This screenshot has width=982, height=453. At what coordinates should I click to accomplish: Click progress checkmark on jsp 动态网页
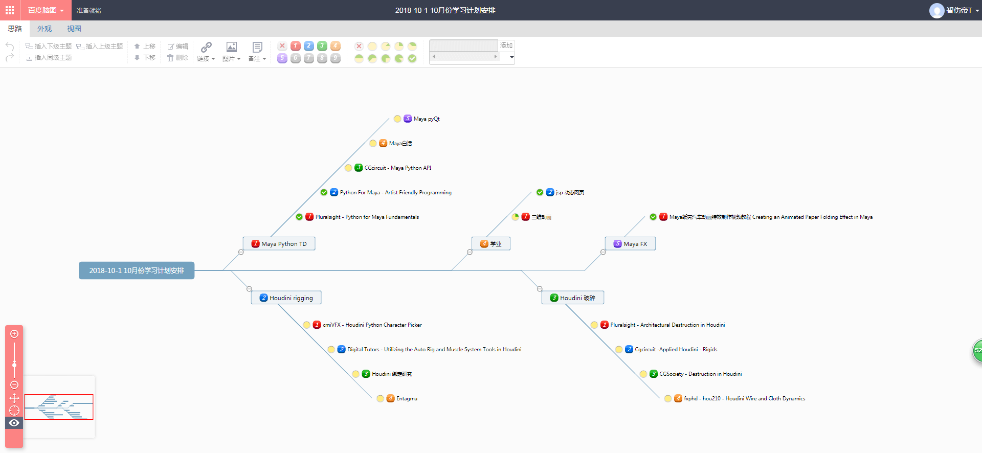click(x=540, y=192)
